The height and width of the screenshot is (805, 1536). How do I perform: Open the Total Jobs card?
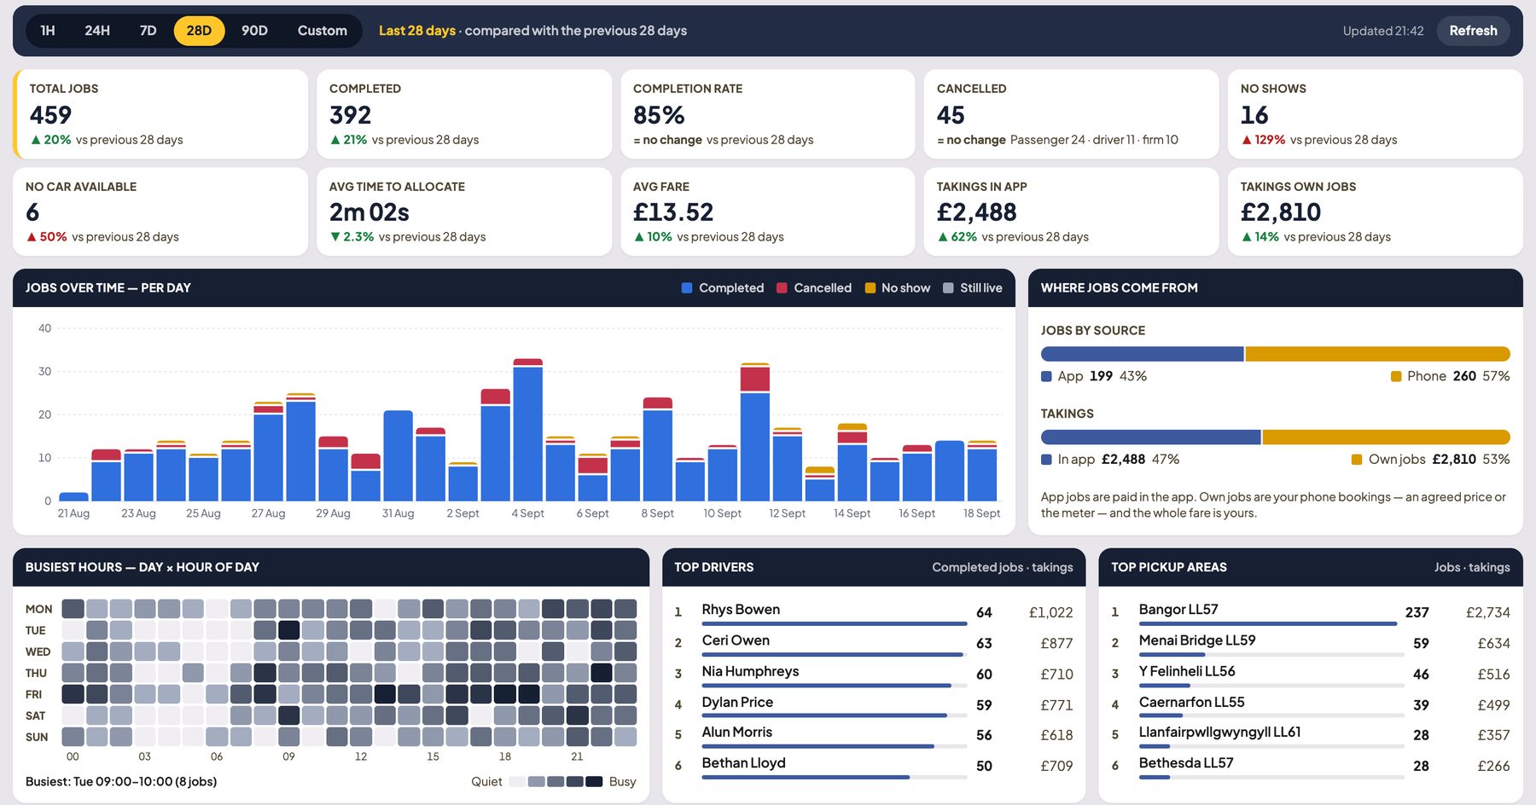[x=160, y=114]
